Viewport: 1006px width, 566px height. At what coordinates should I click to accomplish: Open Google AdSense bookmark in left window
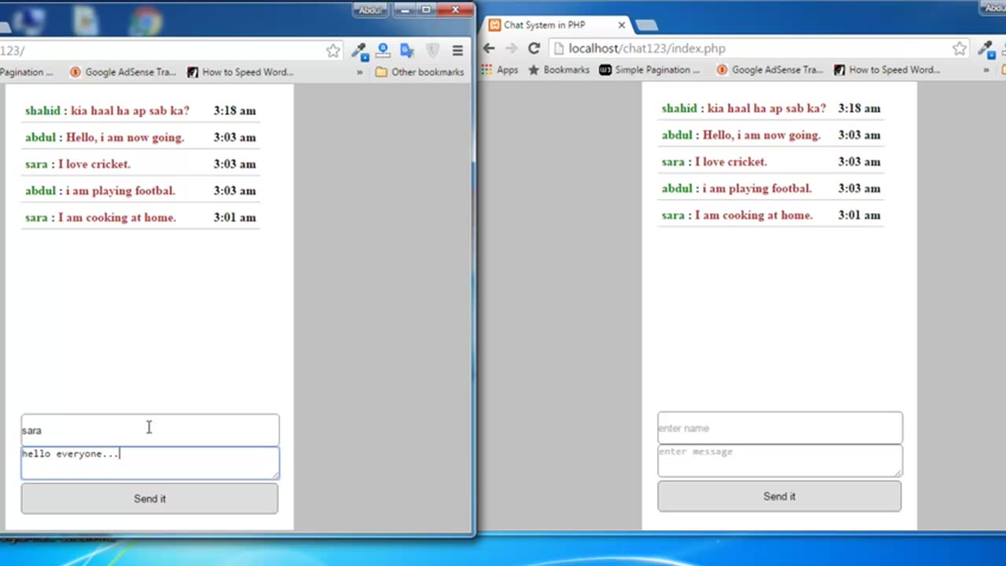[x=123, y=72]
